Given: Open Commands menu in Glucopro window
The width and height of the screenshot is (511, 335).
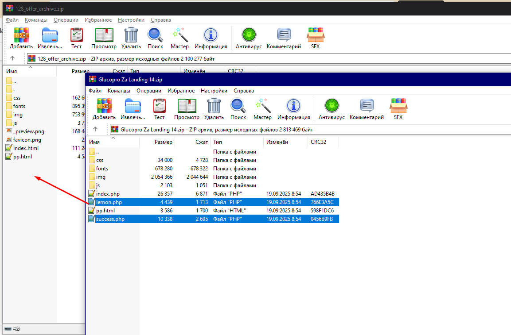Looking at the screenshot, I should pos(119,91).
